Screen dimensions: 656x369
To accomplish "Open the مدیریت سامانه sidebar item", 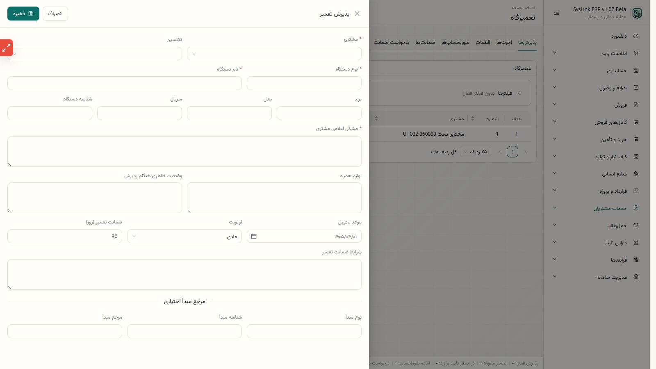I will tap(597, 277).
